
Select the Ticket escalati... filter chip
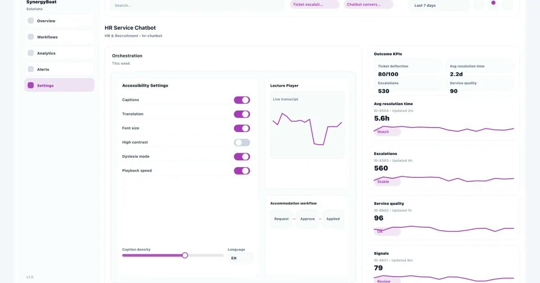pos(315,4)
